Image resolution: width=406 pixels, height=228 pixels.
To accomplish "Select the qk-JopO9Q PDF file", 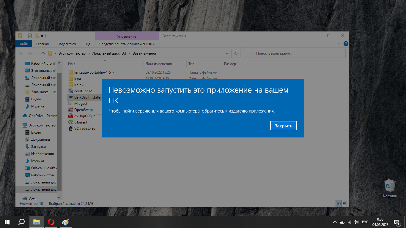I will [85, 116].
